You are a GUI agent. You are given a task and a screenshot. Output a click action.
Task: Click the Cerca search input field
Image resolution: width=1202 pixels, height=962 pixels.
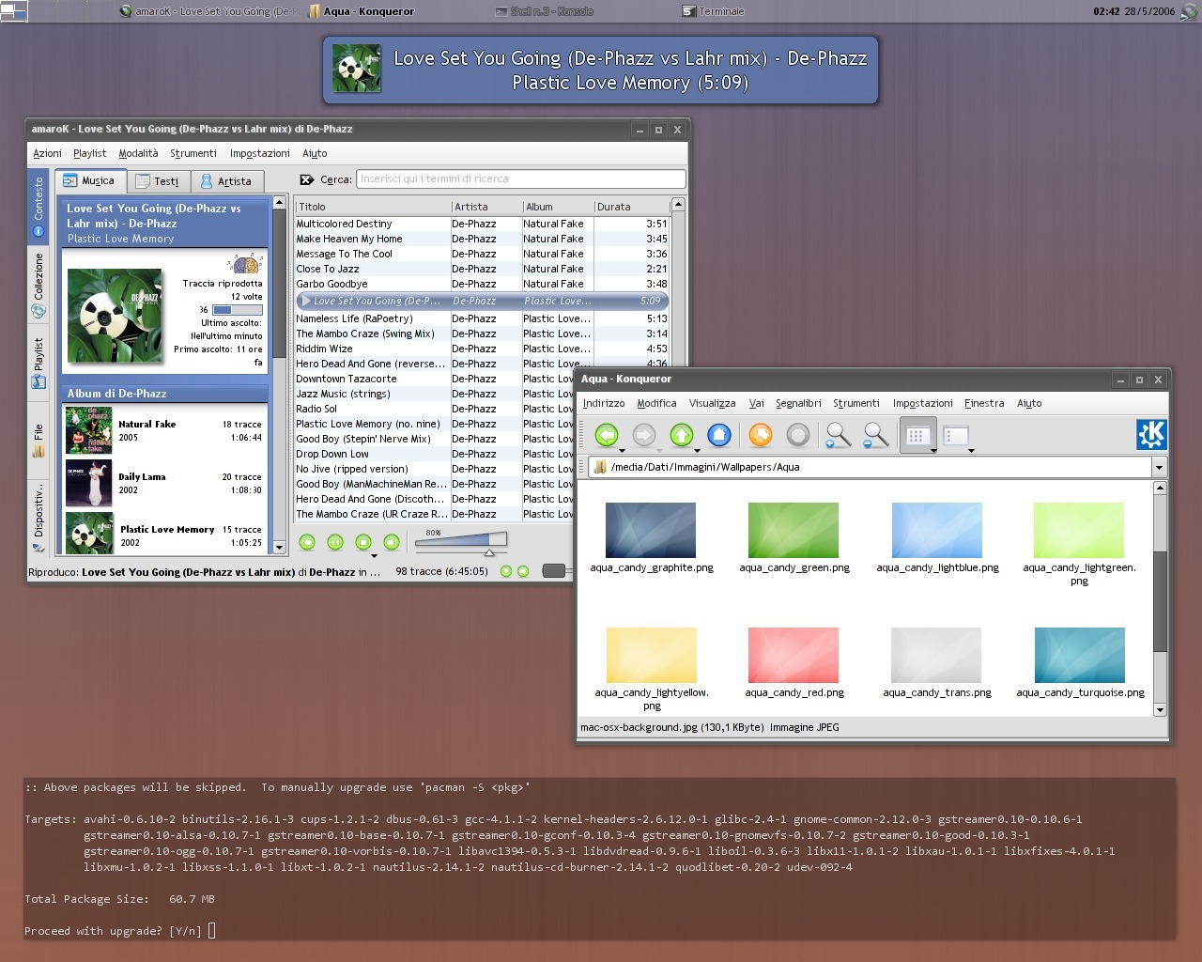point(521,178)
